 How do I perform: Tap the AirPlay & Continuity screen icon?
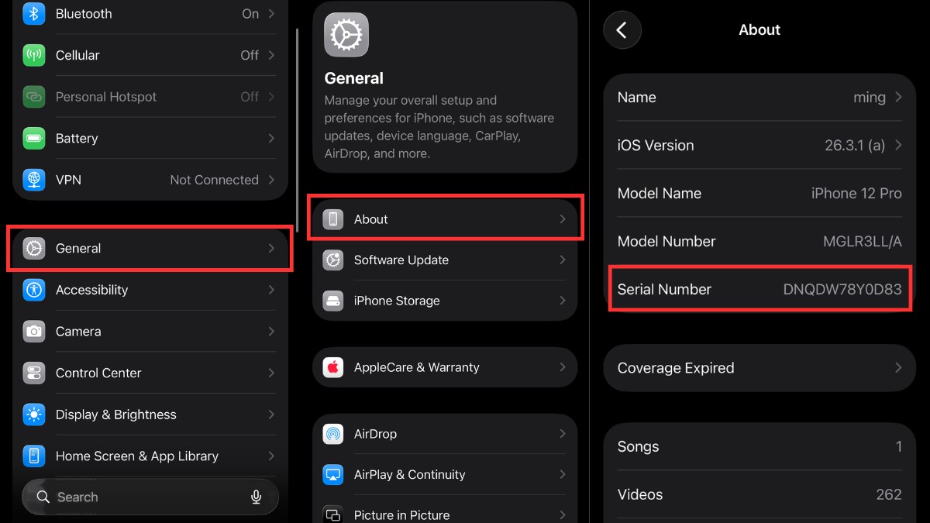coord(333,474)
